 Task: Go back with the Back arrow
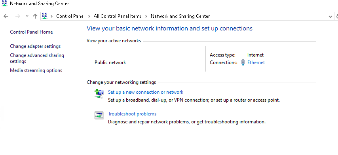pos(6,16)
